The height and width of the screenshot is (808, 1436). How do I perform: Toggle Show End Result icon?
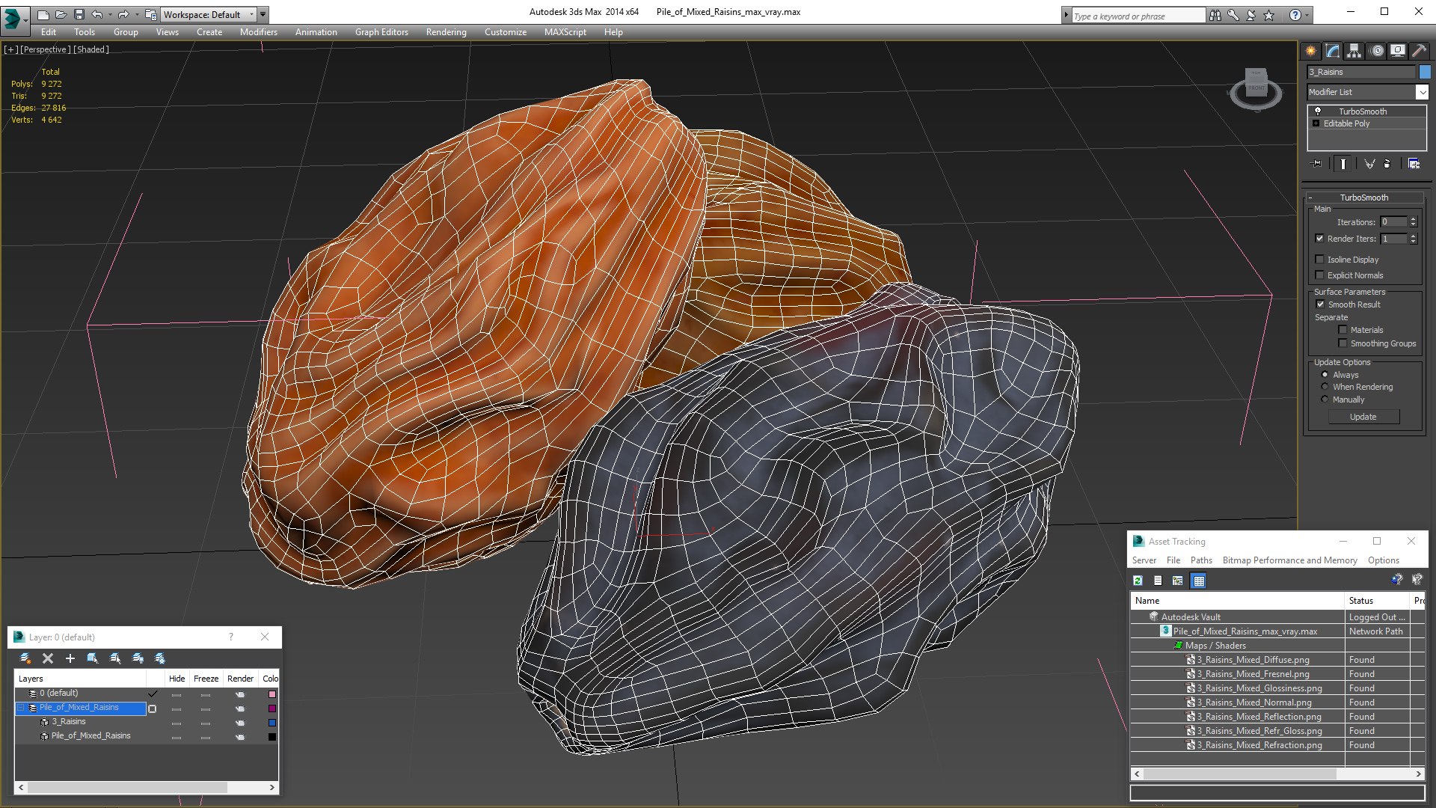1343,164
